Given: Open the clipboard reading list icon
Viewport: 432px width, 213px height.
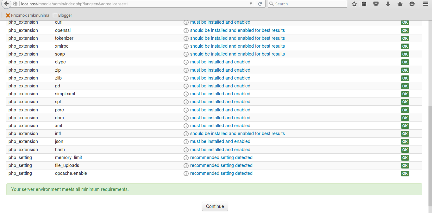Looking at the screenshot, I should (364, 4).
